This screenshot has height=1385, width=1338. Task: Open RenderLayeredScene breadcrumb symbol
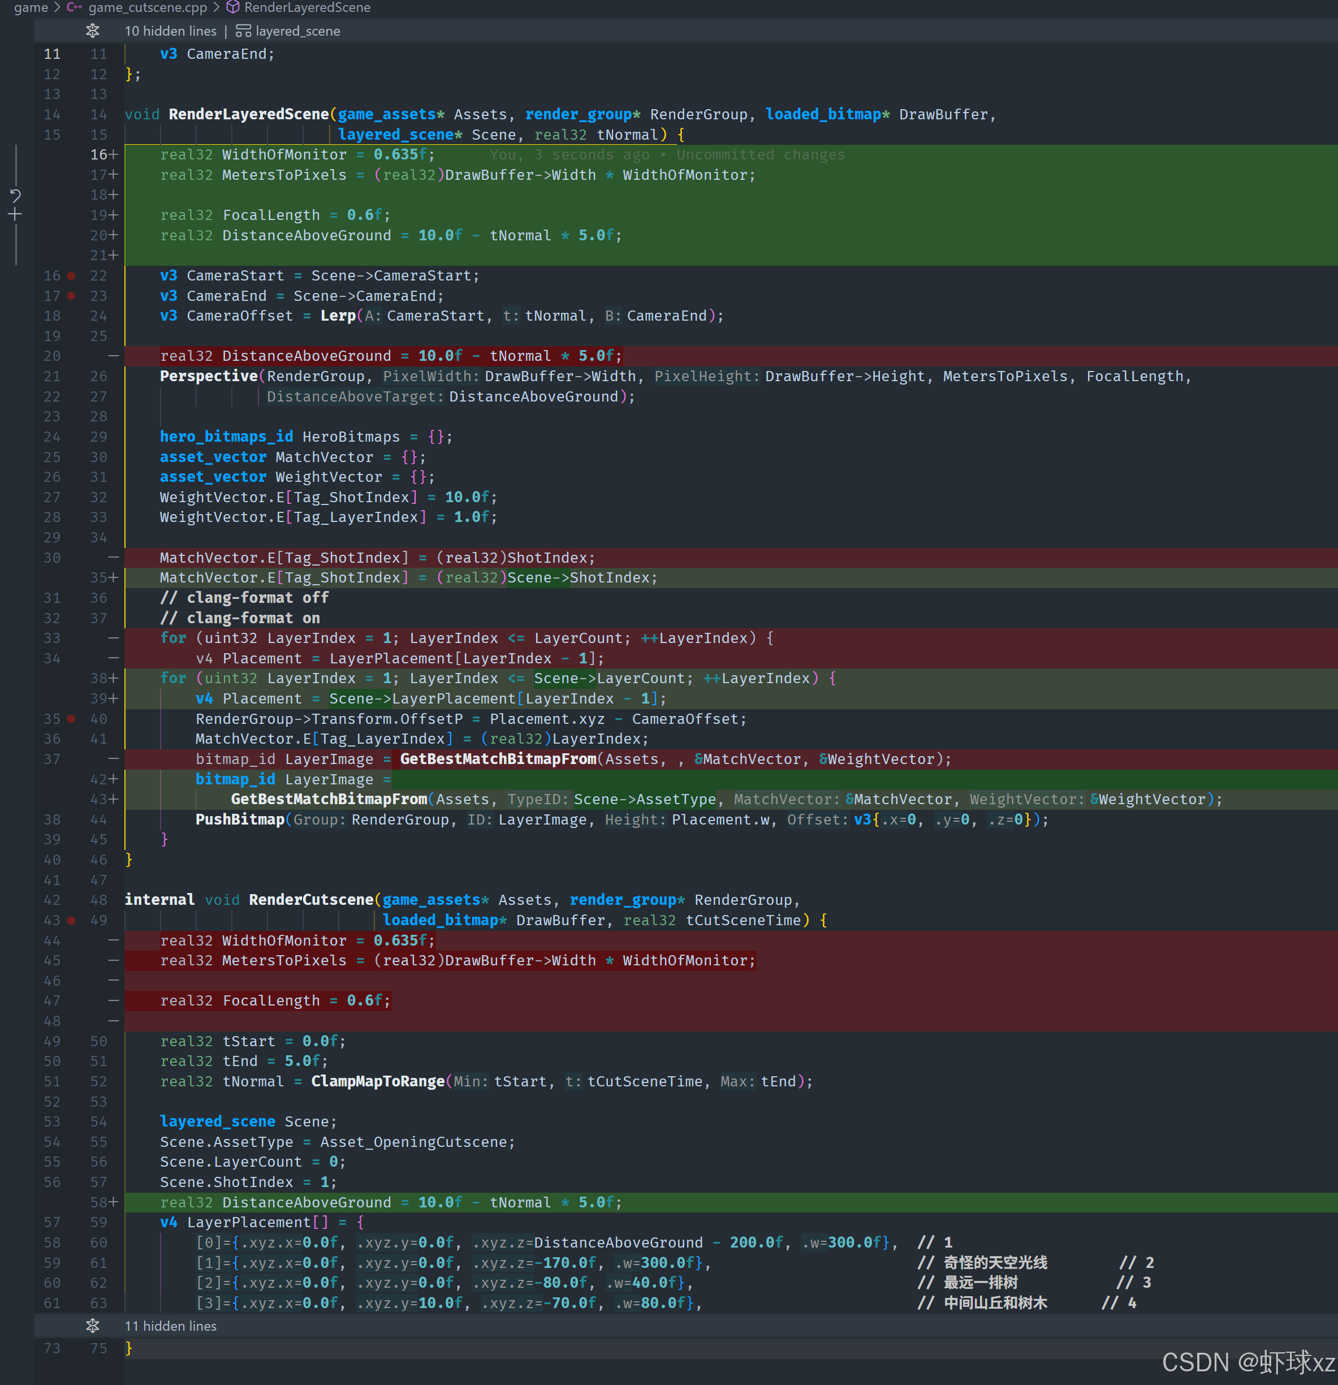click(x=307, y=7)
